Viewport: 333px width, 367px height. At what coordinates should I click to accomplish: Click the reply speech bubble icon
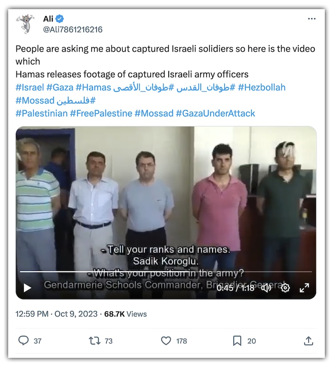24,340
